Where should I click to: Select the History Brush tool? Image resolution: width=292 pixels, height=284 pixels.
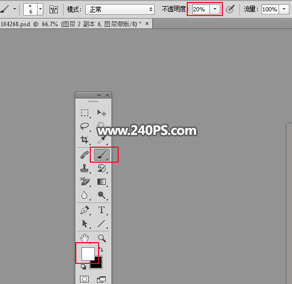point(102,168)
